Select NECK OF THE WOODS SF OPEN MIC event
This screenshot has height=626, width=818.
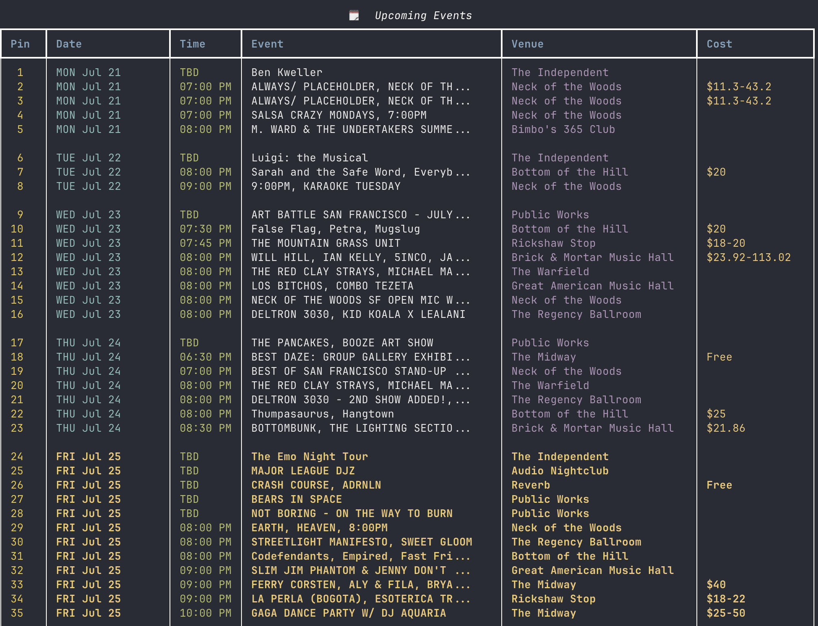pyautogui.click(x=361, y=300)
